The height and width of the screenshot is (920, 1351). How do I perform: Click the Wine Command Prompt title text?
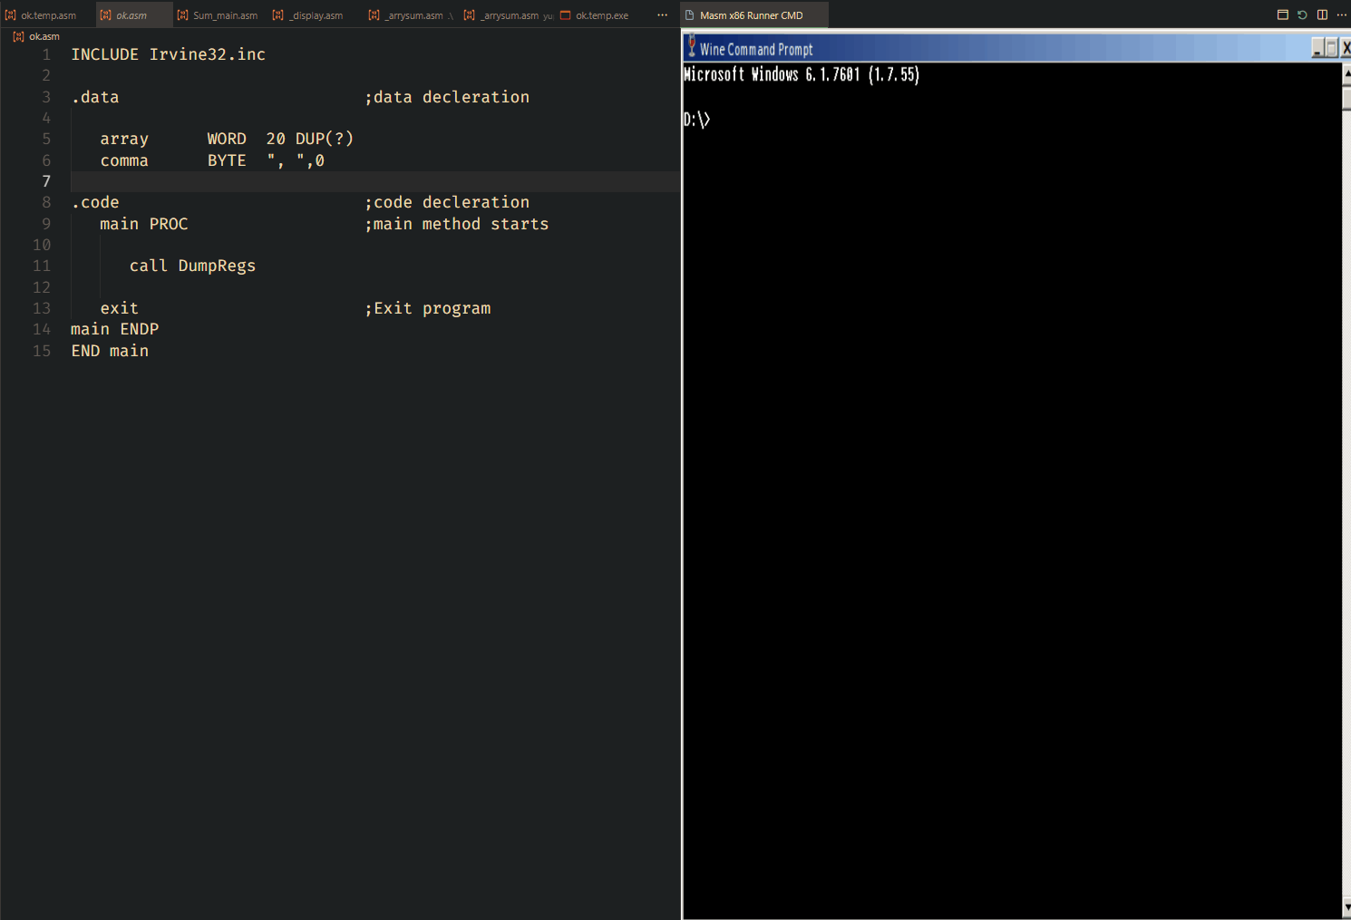[756, 49]
